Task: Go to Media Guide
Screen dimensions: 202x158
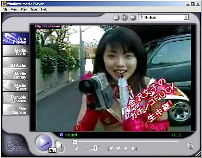Action: (x=16, y=51)
